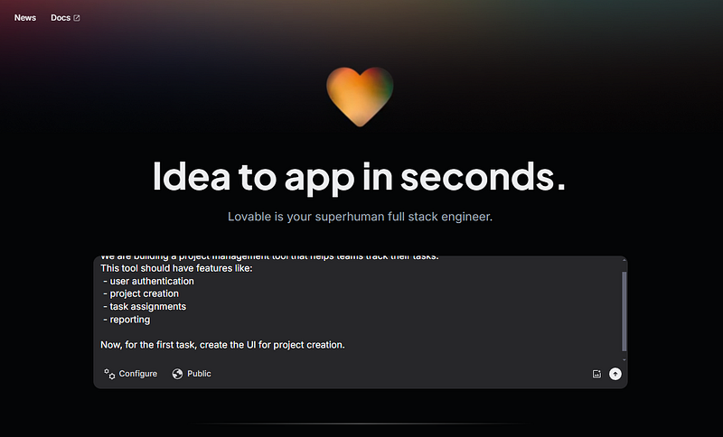Click the '- task assignments' line
The image size is (723, 437).
pos(145,306)
